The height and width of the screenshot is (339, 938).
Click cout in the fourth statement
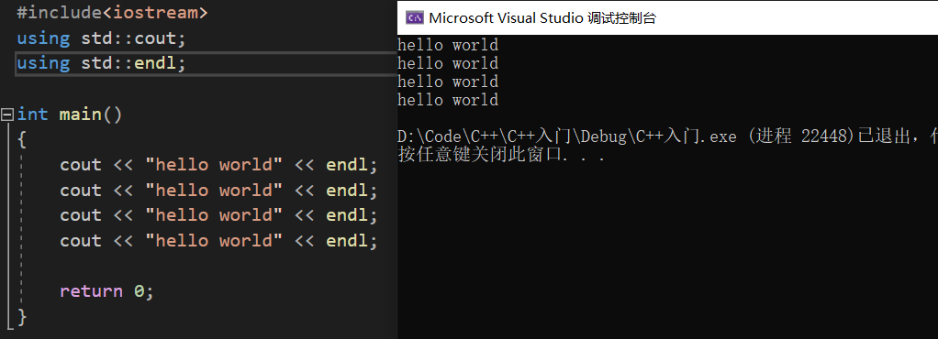point(81,241)
